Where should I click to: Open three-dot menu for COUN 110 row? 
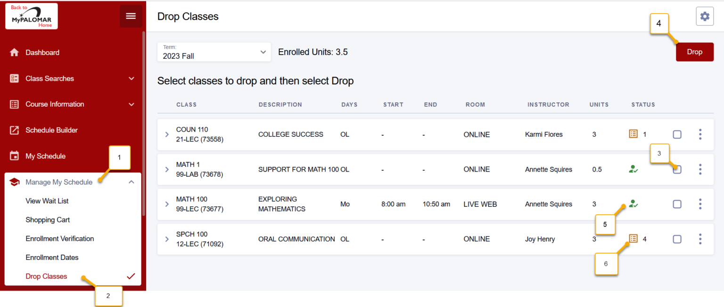coord(700,134)
